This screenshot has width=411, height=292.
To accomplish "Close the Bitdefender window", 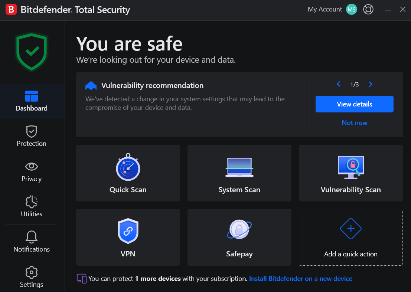I will click(403, 9).
